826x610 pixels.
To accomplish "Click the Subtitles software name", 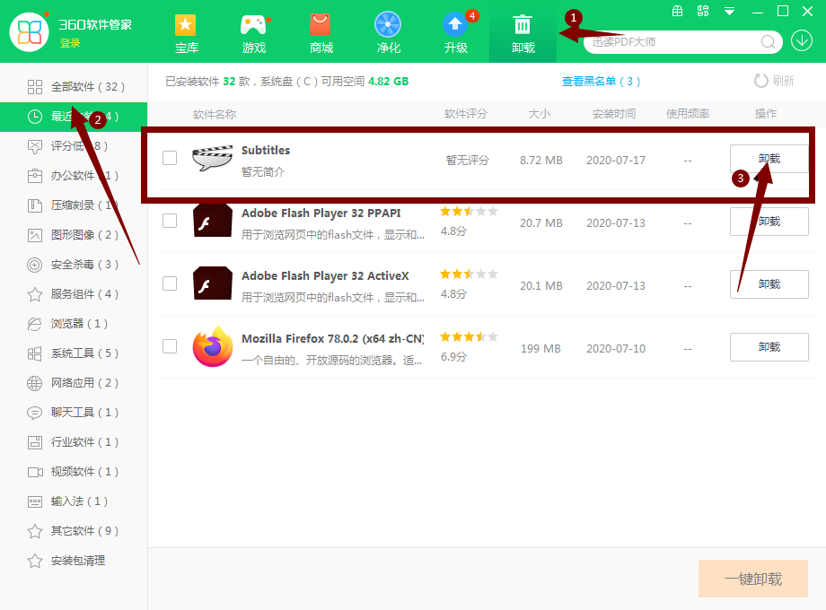I will click(x=266, y=151).
